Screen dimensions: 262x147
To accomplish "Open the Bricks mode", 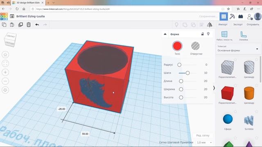I will click(241, 16).
